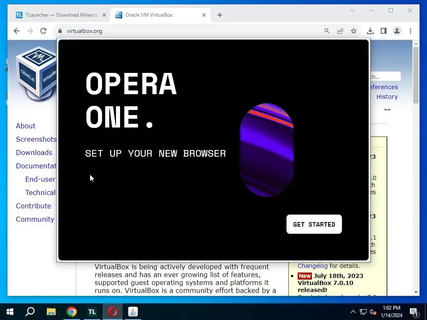Open the Windows Start menu
Screen dimensions: 427x320
(x=10, y=312)
